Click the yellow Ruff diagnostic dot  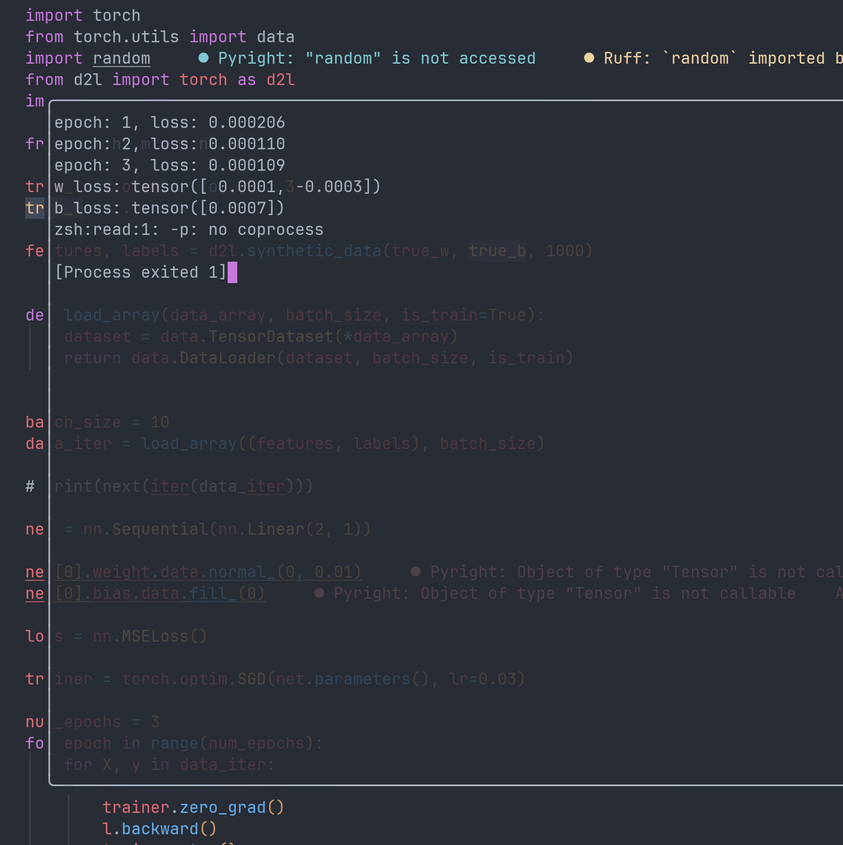pyautogui.click(x=589, y=58)
